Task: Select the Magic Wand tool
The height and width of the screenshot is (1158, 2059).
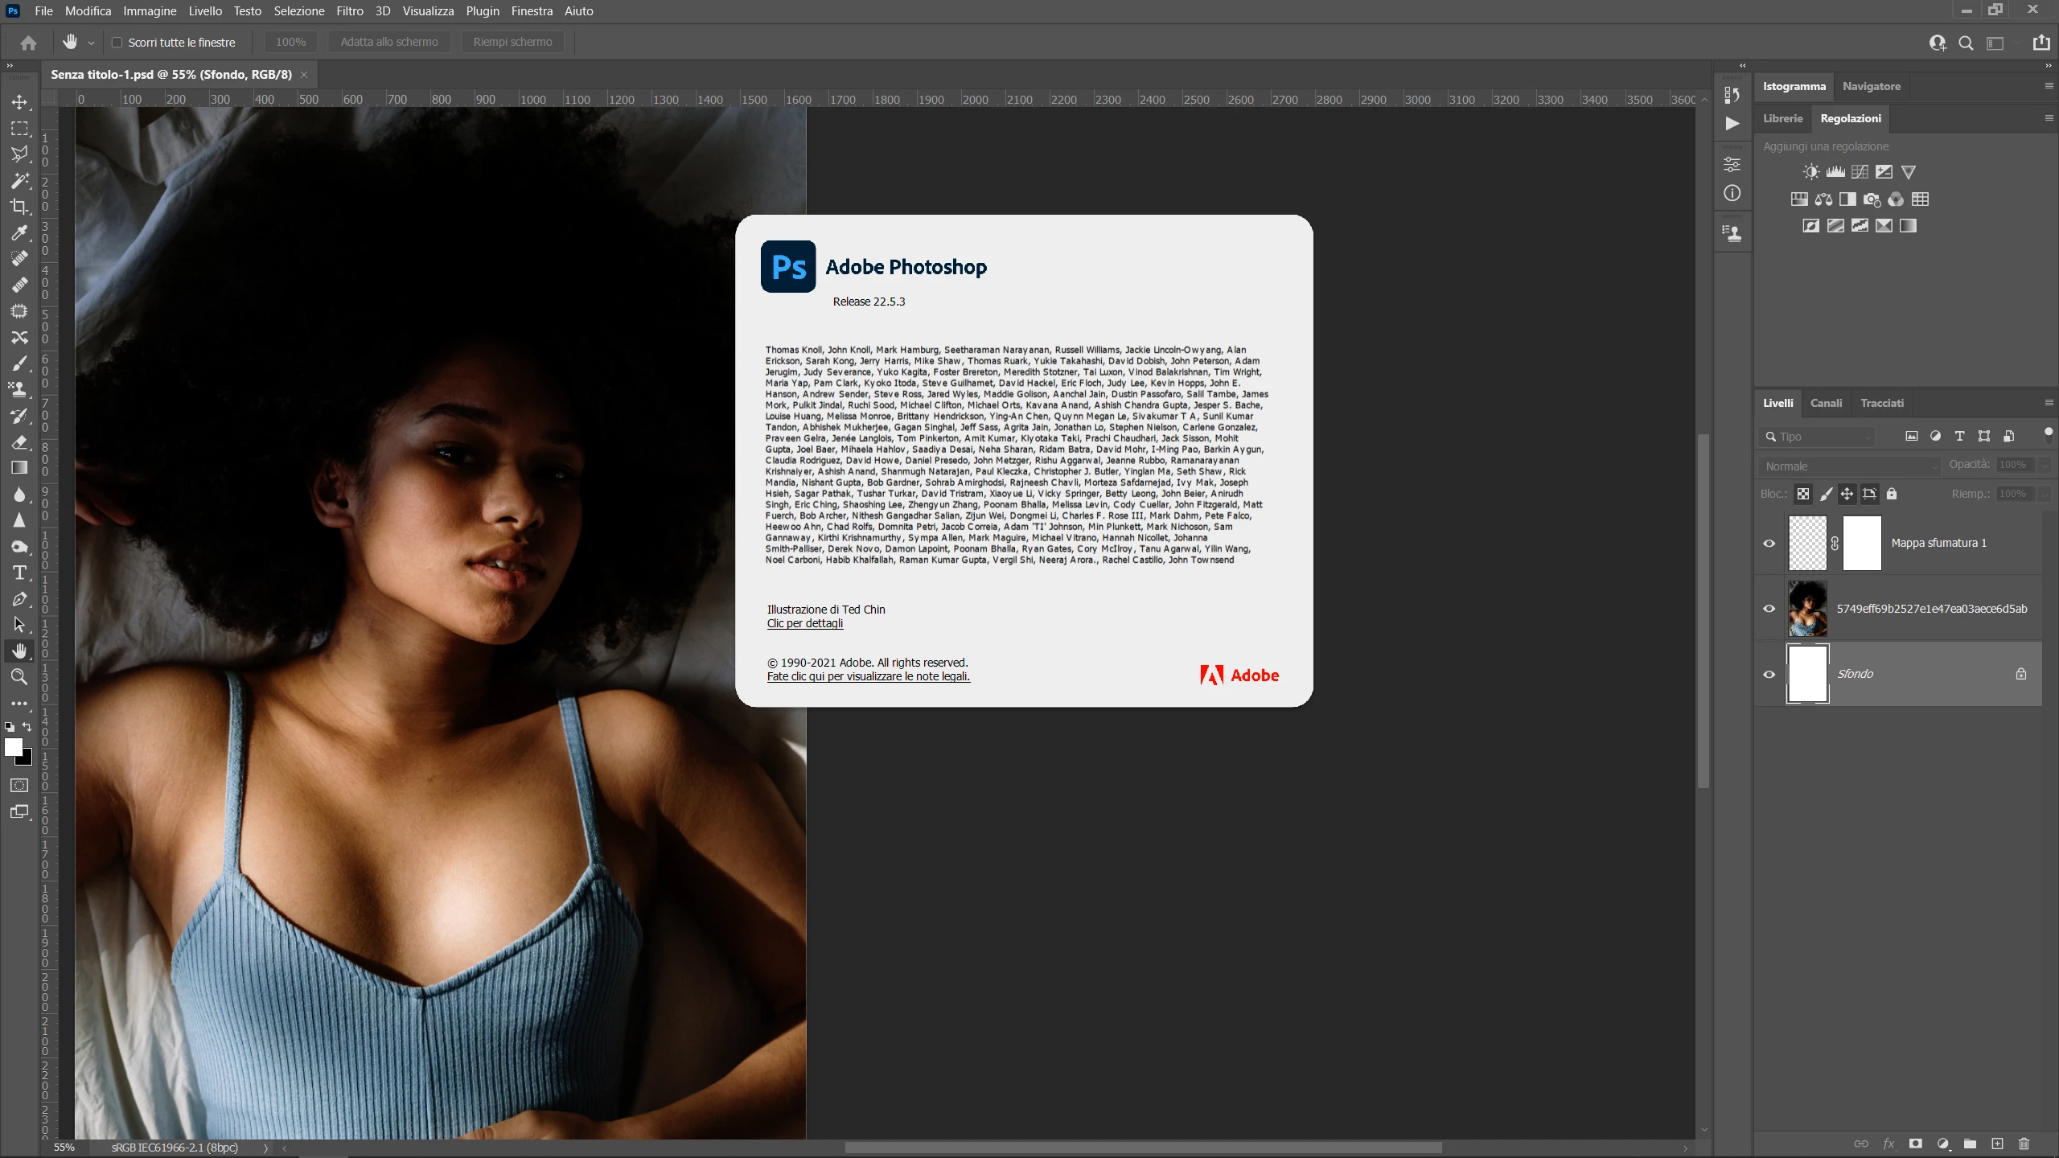Action: coord(19,181)
